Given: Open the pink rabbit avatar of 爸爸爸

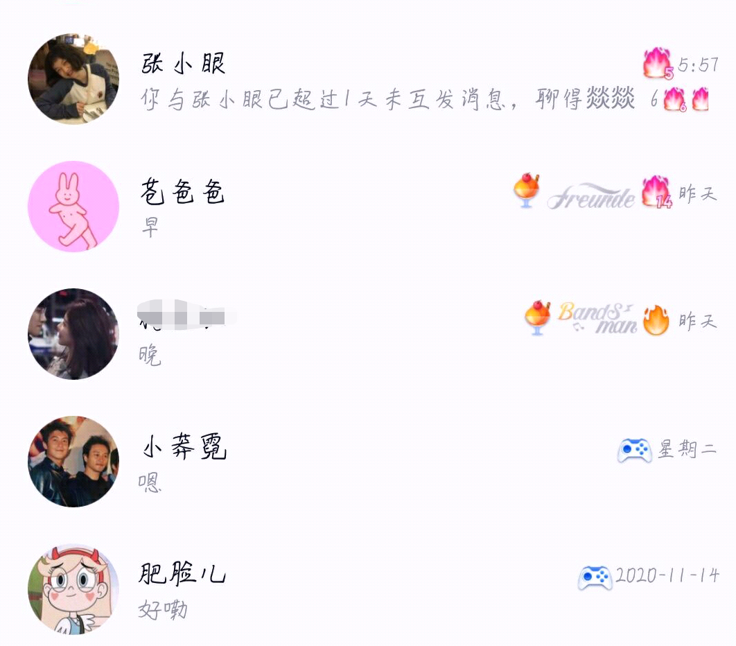Looking at the screenshot, I should point(73,207).
